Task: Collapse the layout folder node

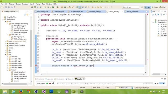Action: point(8,70)
